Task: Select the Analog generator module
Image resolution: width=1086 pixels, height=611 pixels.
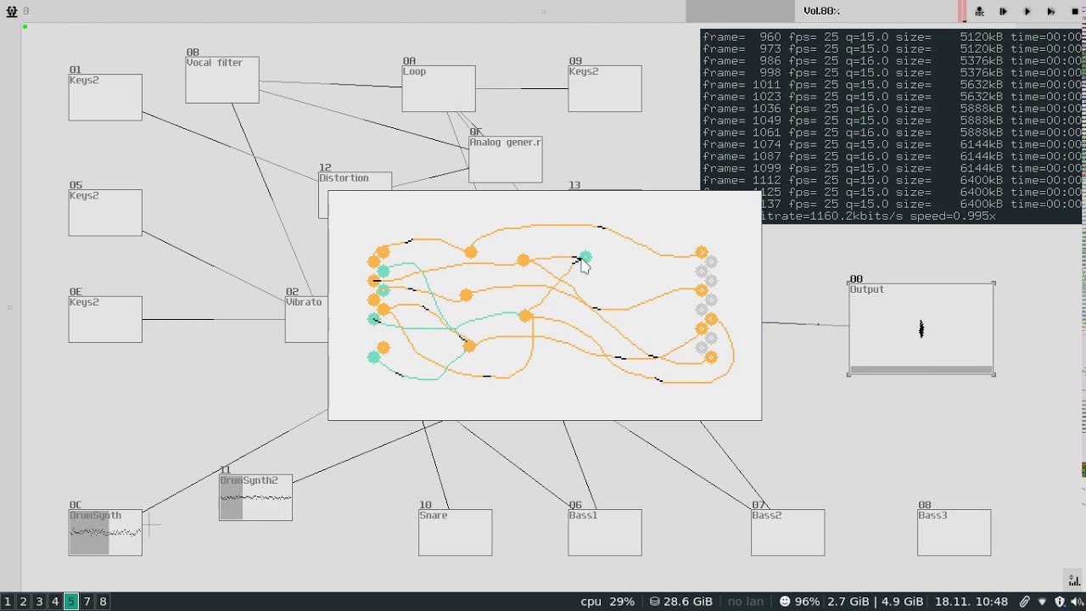Action: [x=506, y=160]
